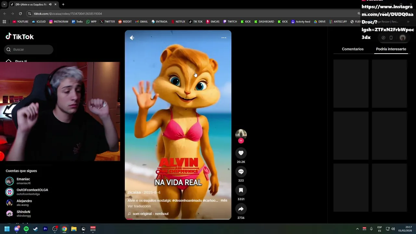Open the creator's round avatar beside the video
416x234 pixels.
241,135
